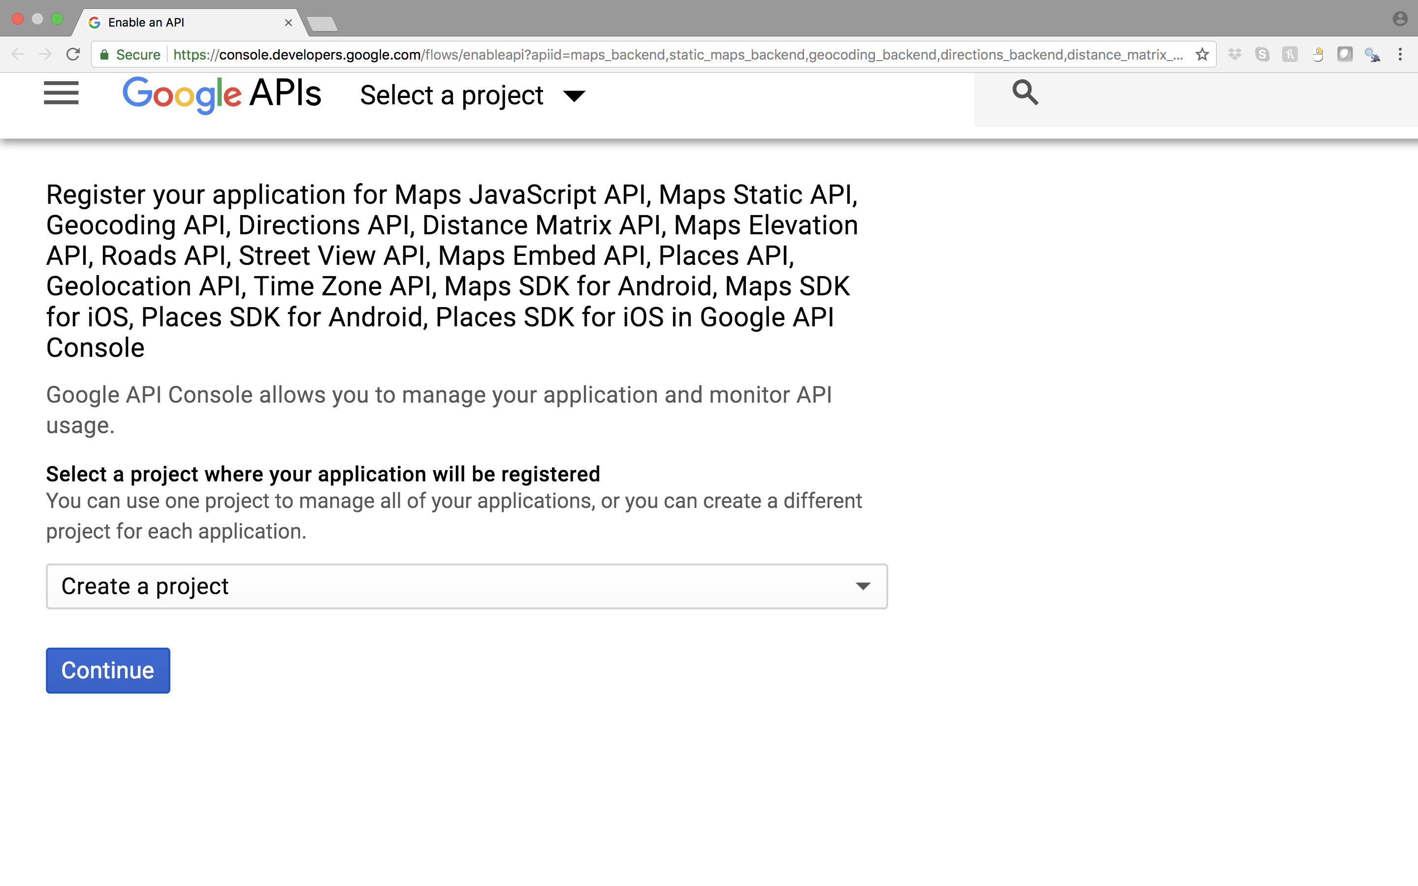
Task: Expand the Select a project dropdown
Action: coord(472,95)
